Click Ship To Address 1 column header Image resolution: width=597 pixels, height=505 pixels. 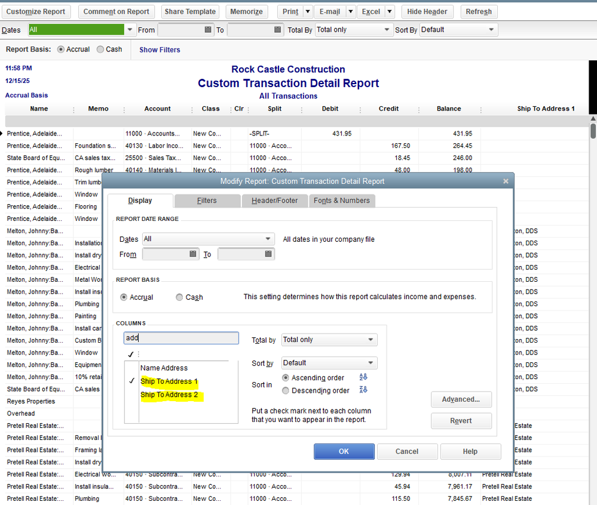coord(546,109)
